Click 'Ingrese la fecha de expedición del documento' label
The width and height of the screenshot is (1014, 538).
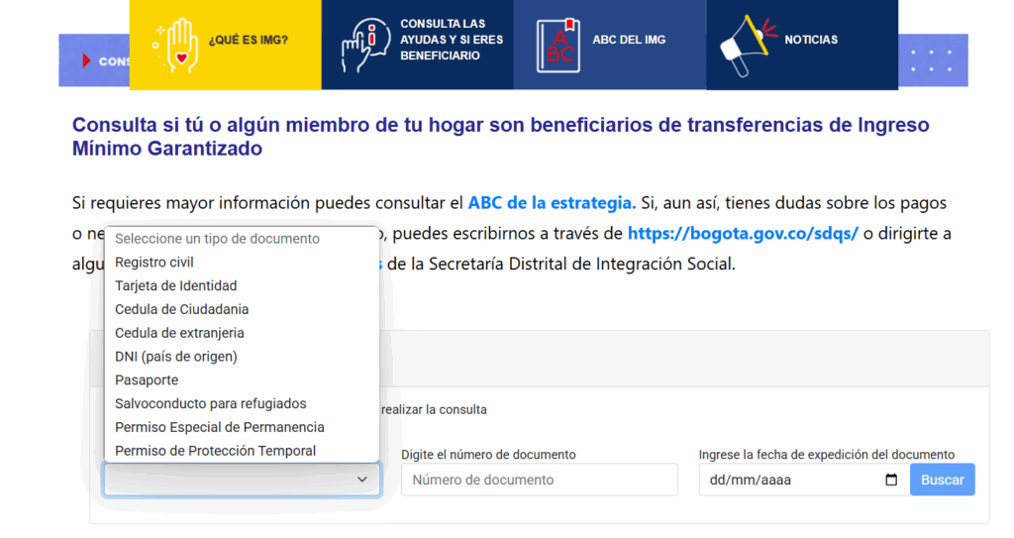pyautogui.click(x=827, y=455)
